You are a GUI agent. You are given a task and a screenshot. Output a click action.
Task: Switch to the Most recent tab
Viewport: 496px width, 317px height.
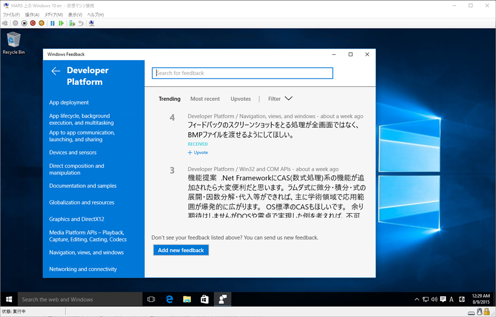pyautogui.click(x=205, y=99)
